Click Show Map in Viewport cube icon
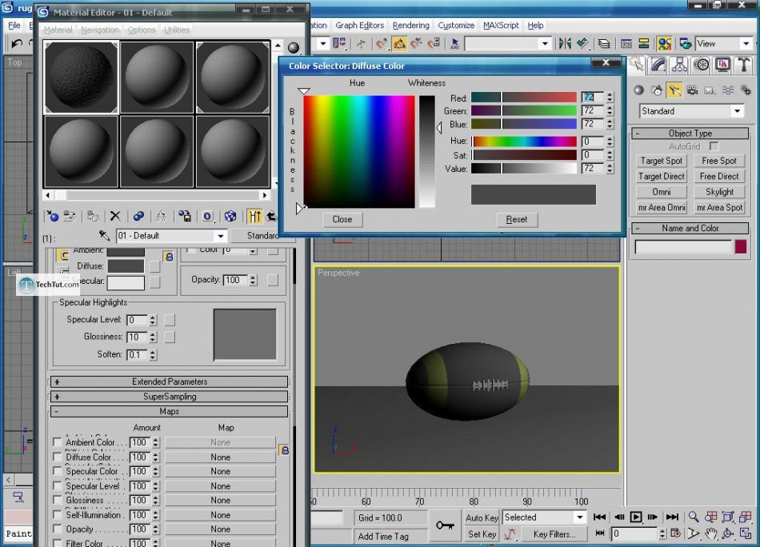760x547 pixels. [x=230, y=216]
